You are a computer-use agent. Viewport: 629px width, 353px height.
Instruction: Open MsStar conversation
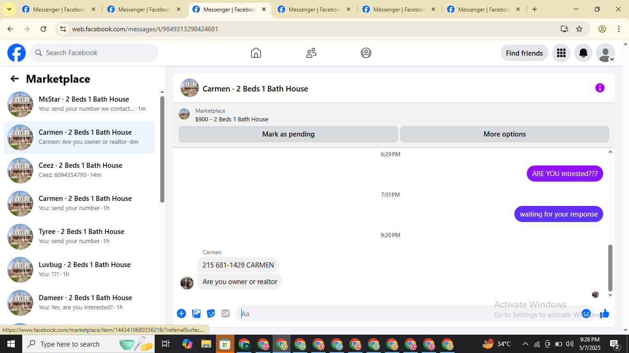coord(80,104)
